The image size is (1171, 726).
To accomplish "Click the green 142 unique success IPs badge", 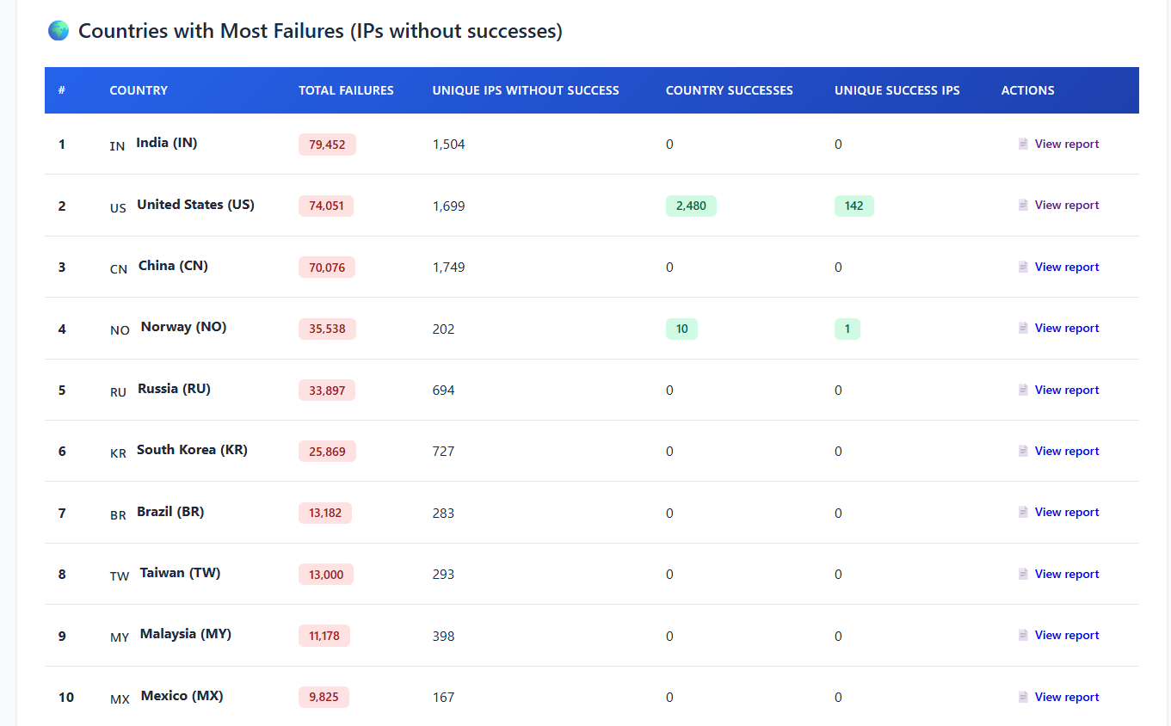I will tap(854, 206).
